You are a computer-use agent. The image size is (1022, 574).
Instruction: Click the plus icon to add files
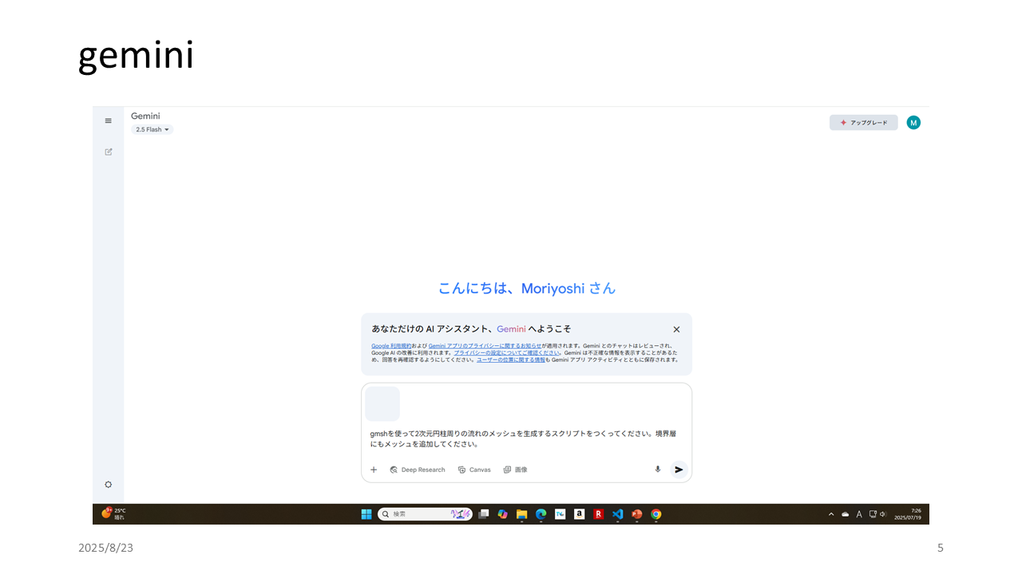click(374, 470)
